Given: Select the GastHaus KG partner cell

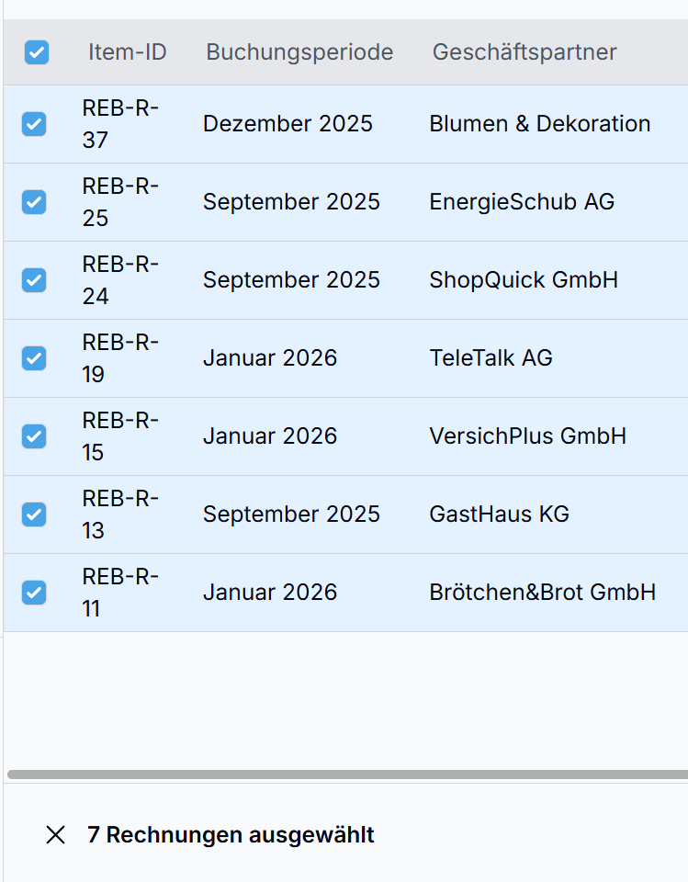Looking at the screenshot, I should 499,514.
